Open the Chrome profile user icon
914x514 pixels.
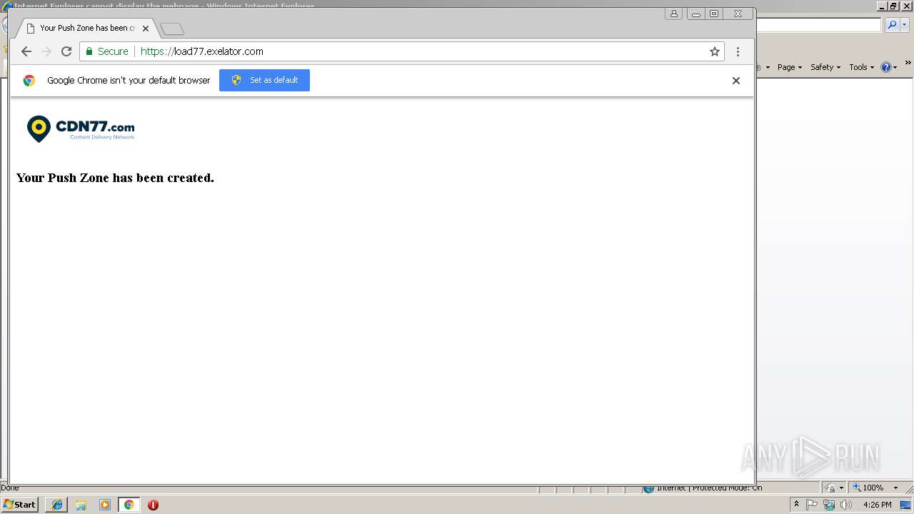tap(673, 14)
